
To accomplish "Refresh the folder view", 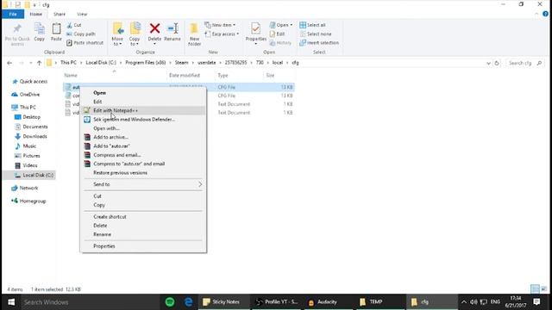I will coord(497,63).
